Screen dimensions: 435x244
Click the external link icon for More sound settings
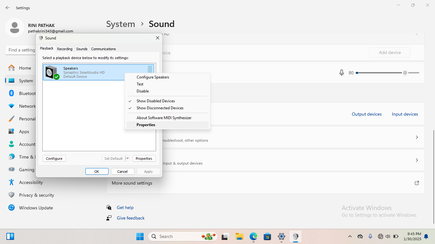(417, 183)
